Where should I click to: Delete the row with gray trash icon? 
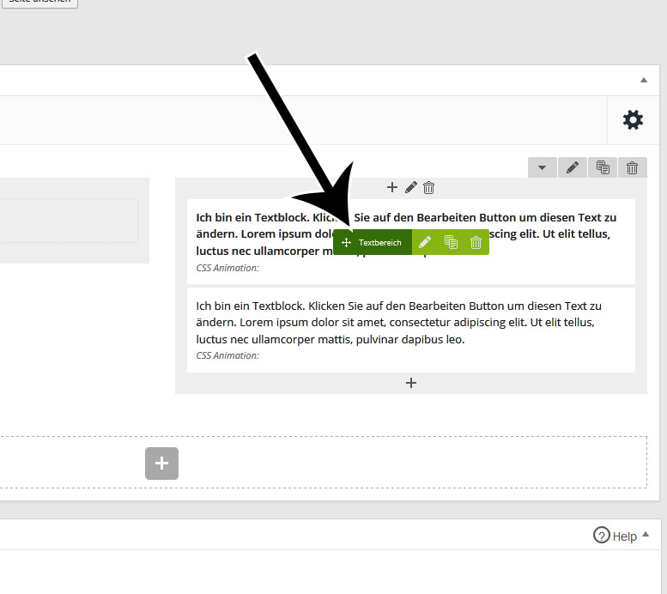click(632, 168)
